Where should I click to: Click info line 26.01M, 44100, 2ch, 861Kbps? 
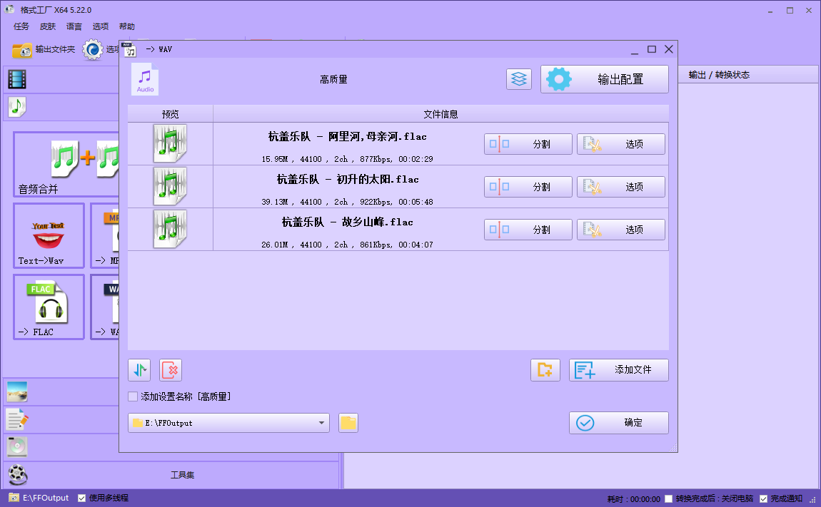click(347, 245)
